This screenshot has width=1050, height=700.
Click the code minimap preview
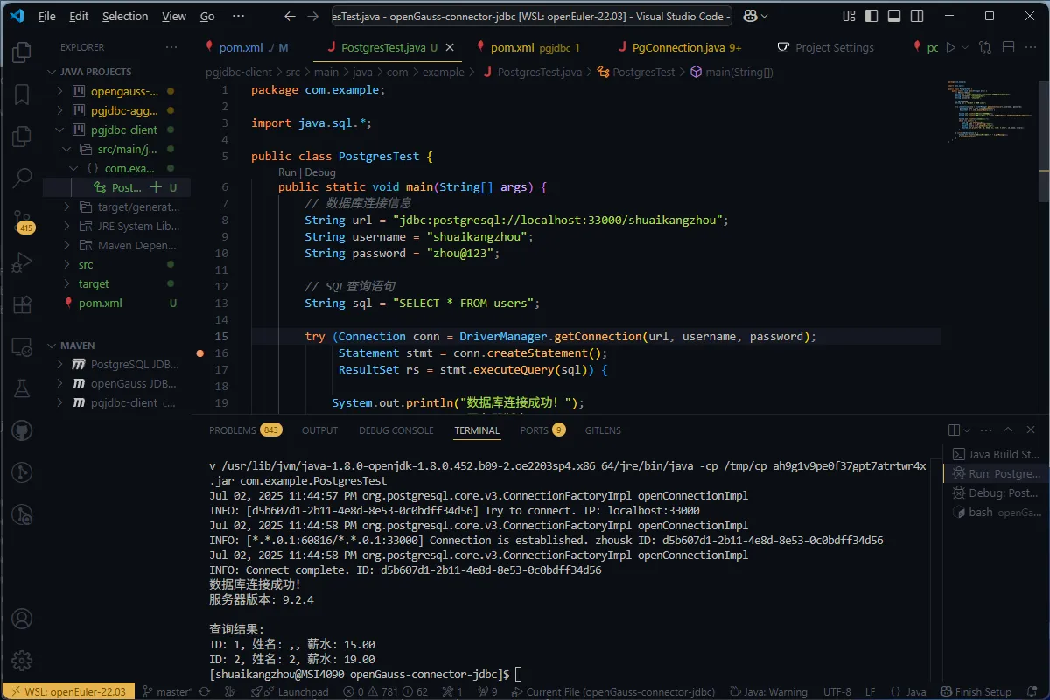click(x=989, y=112)
